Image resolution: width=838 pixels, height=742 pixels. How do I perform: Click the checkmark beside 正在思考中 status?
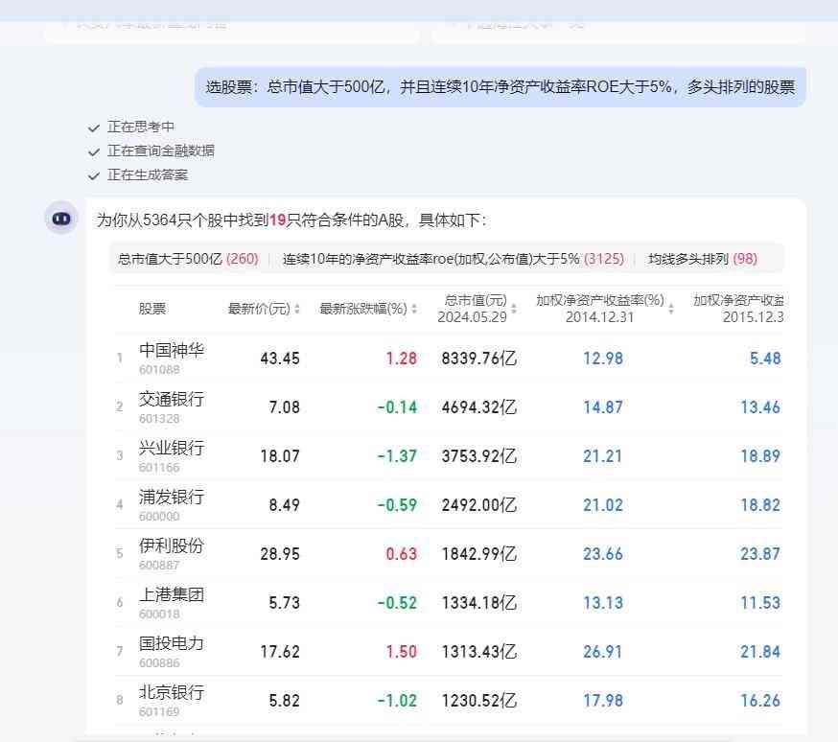tap(93, 127)
